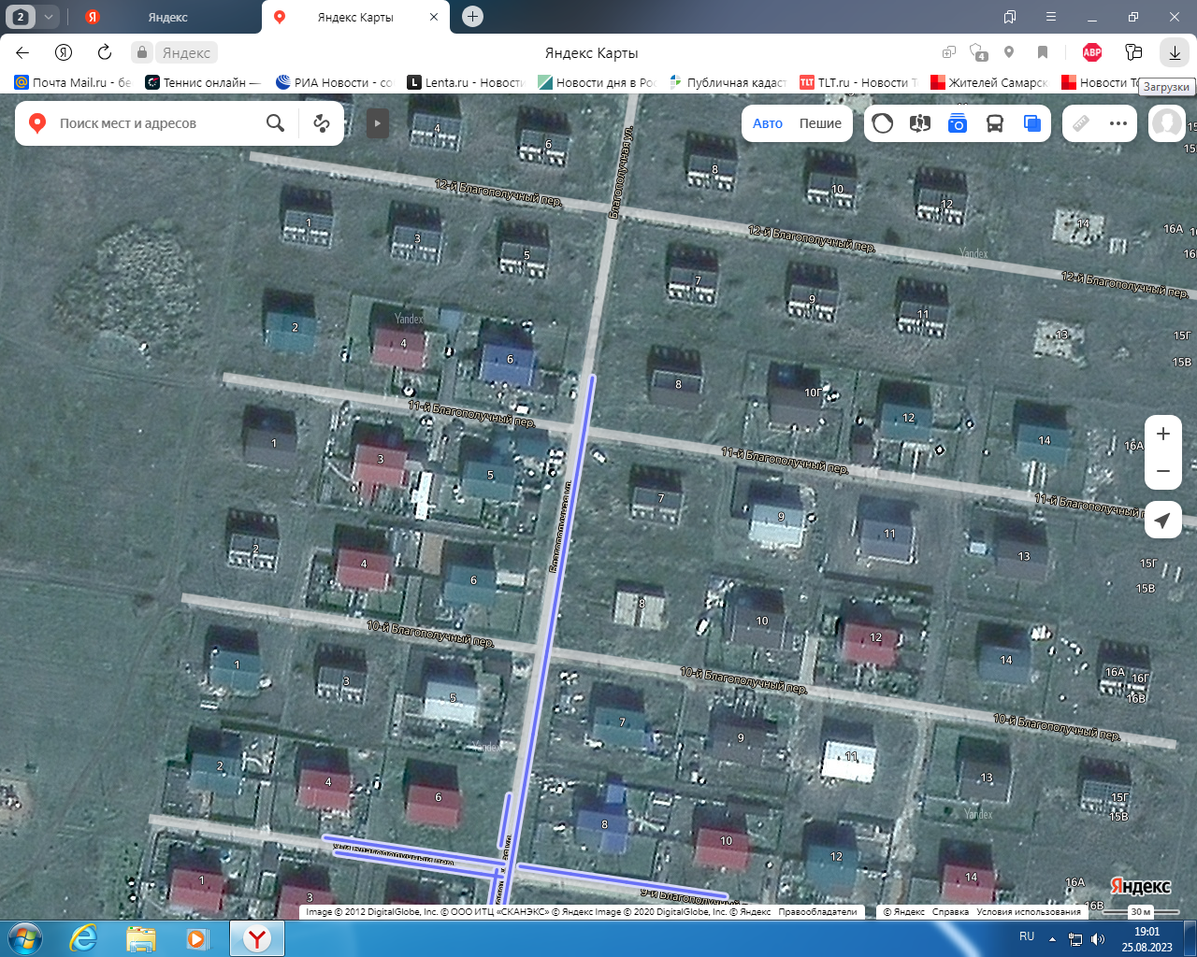Open the browser hamburger menu
The width and height of the screenshot is (1197, 957).
tap(1051, 17)
